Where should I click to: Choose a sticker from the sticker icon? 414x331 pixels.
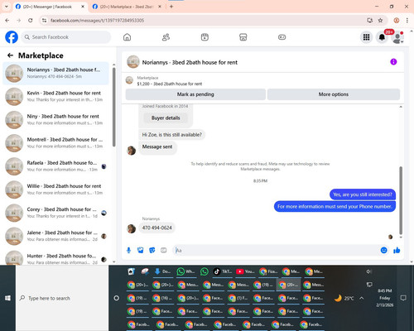[152, 250]
